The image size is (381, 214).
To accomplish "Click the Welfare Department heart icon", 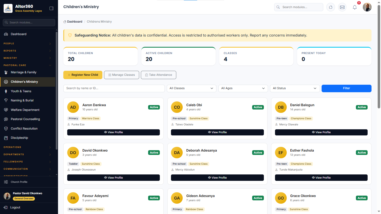I will 6,110.
